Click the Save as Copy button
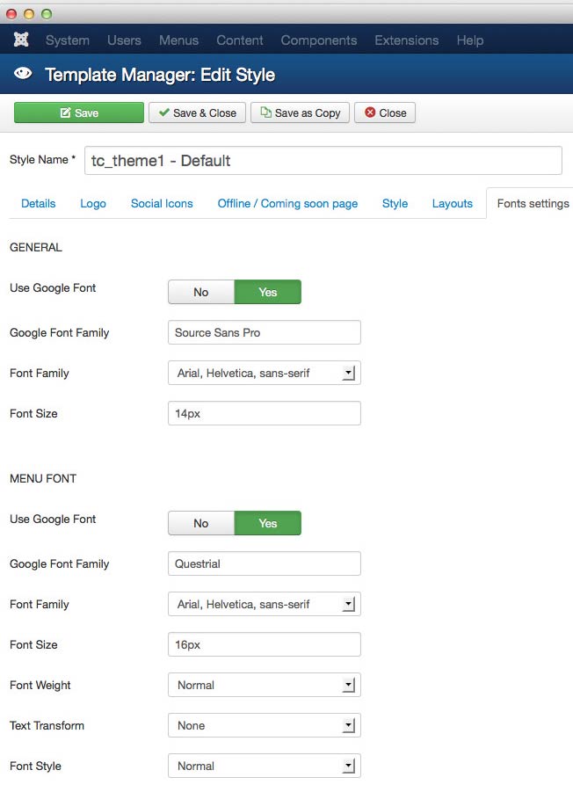 [300, 113]
